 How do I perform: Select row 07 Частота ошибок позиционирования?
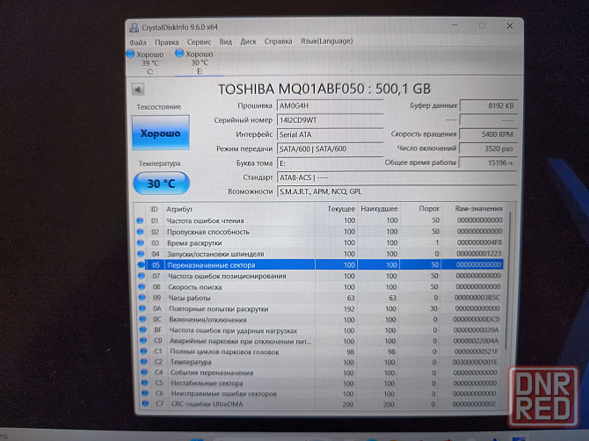320,276
